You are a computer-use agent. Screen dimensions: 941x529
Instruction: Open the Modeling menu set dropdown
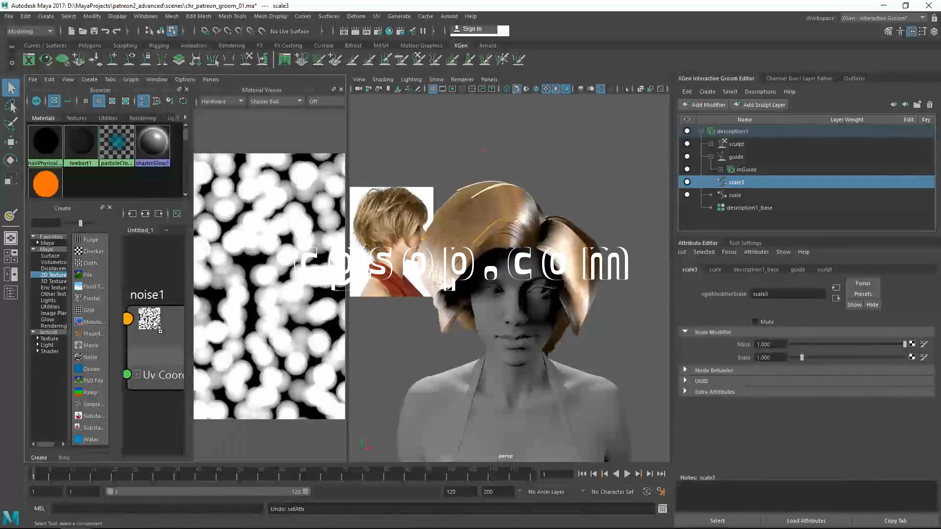[x=30, y=31]
